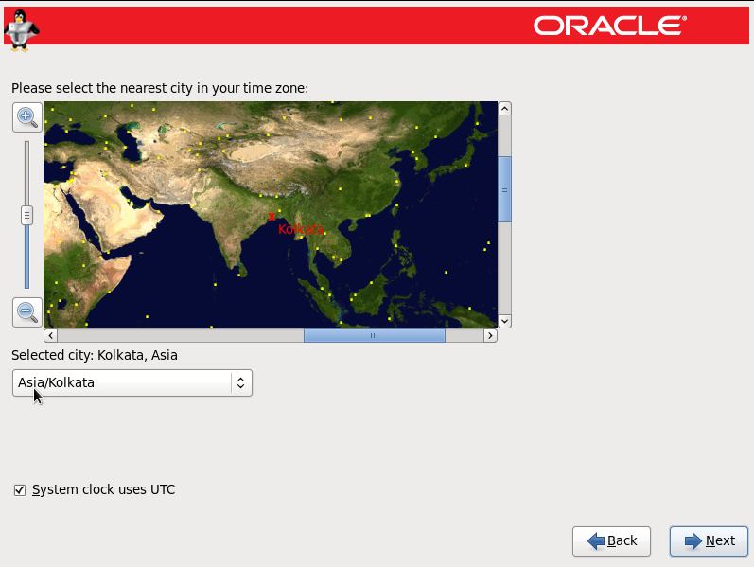Screen dimensions: 754x567
Task: Click the zoom out magnifier icon
Action: pyautogui.click(x=26, y=310)
